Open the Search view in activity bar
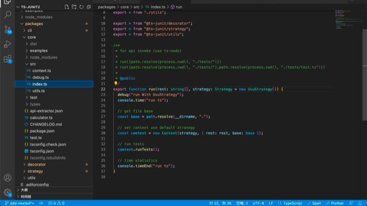 point(8,15)
